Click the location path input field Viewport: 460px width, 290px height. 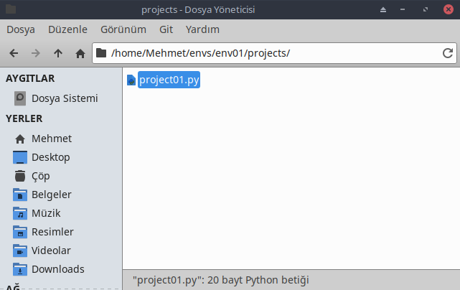tap(274, 53)
